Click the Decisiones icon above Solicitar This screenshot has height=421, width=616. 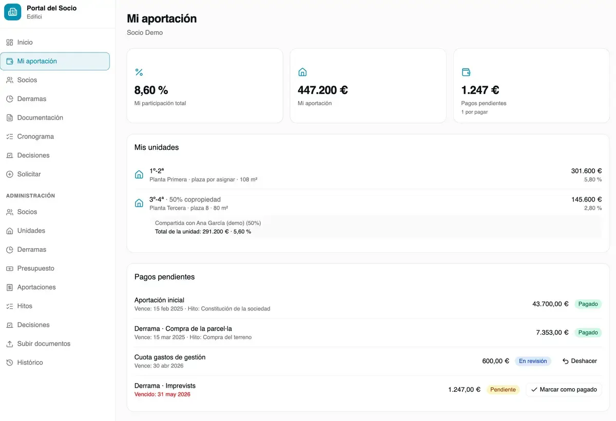pos(9,155)
